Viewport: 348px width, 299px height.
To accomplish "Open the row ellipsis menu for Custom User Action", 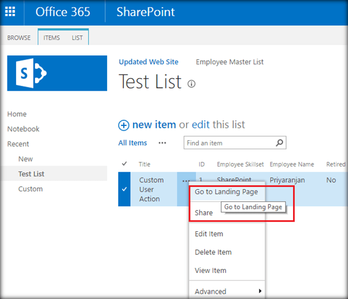I will coord(185,181).
